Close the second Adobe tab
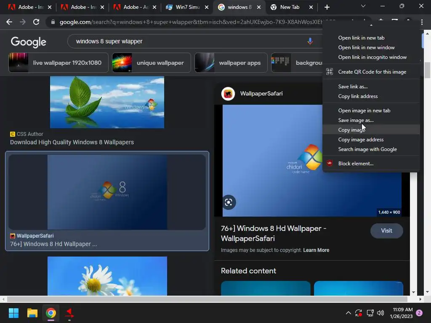This screenshot has height=323, width=431. [x=102, y=7]
